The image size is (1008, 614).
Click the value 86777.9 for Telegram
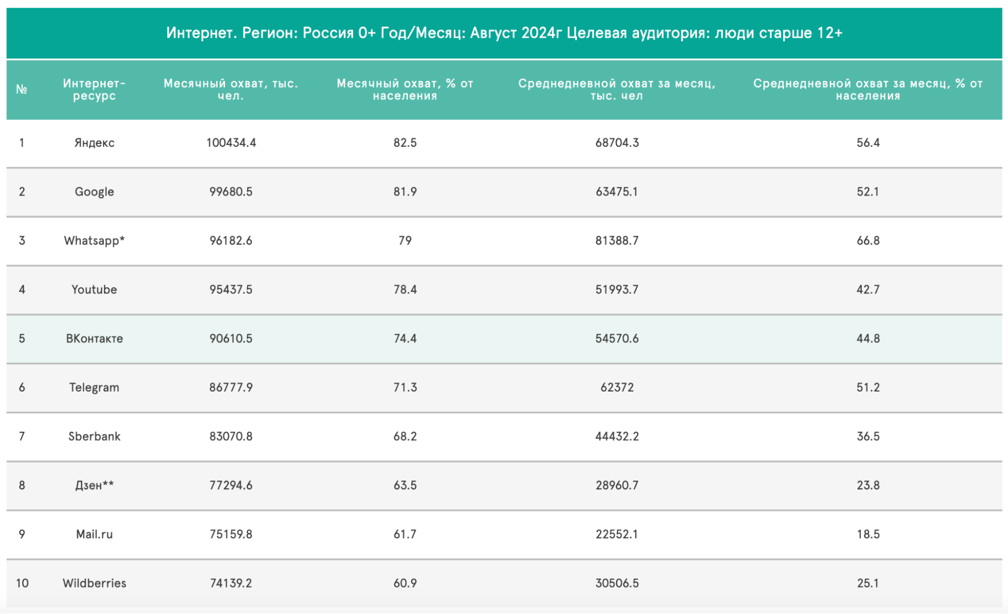pos(231,387)
